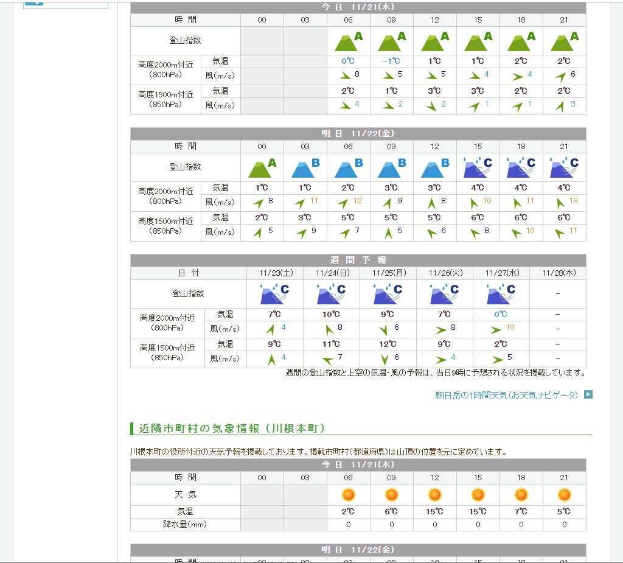
Task: Click today's 21:00 climbing index A icon
Action: point(564,41)
